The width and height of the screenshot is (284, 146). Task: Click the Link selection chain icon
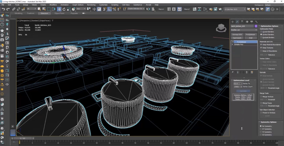[x=14, y=9]
